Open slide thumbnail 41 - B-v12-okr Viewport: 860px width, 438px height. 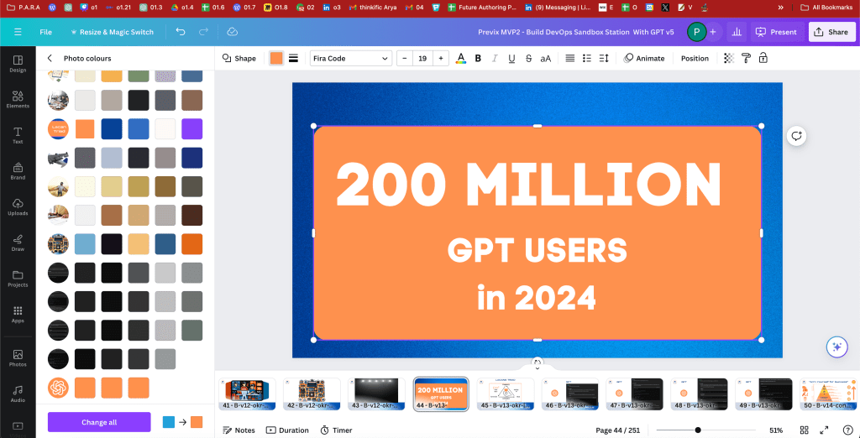(248, 394)
